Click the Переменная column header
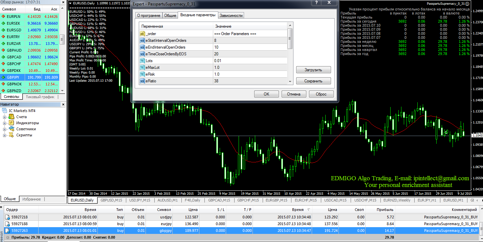Screen dimensions: 483x242 [x=176, y=26]
